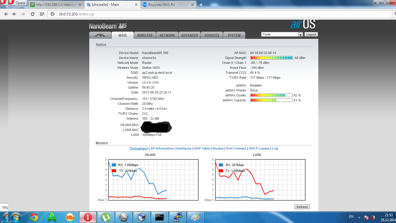Show the DHCP Leases link

(x=259, y=148)
